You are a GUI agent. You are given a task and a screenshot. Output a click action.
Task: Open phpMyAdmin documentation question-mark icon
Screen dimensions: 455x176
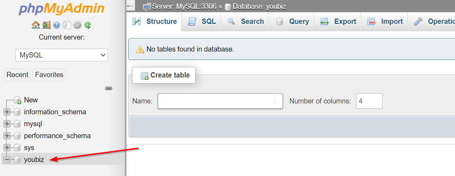pyautogui.click(x=56, y=25)
